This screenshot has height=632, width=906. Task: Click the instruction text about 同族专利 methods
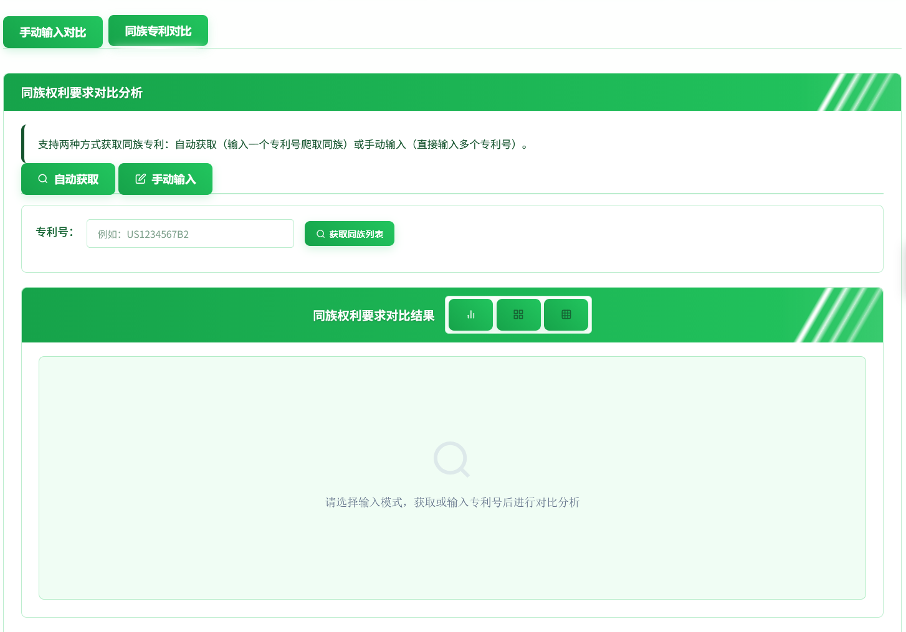283,144
